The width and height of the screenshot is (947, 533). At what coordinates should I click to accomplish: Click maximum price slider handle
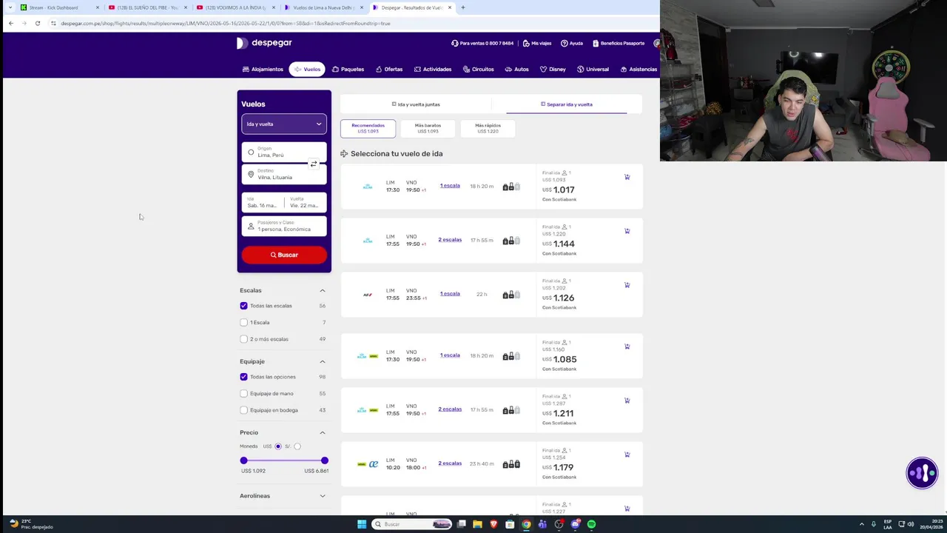click(324, 460)
